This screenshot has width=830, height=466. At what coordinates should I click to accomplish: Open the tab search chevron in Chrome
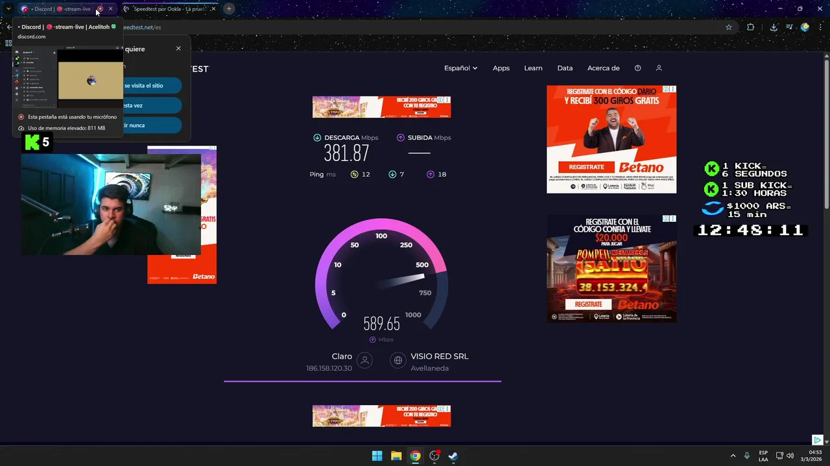tap(8, 9)
